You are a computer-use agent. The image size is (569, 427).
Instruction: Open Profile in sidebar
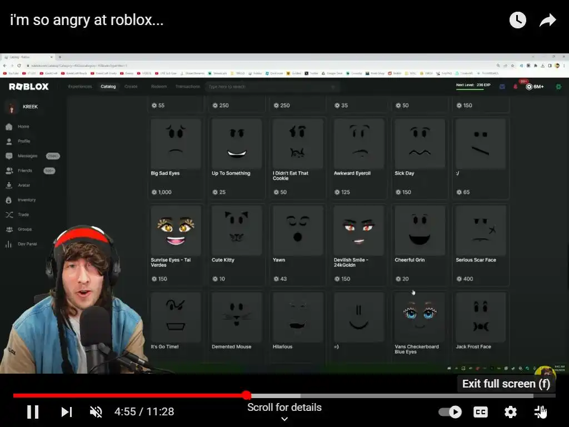click(24, 141)
